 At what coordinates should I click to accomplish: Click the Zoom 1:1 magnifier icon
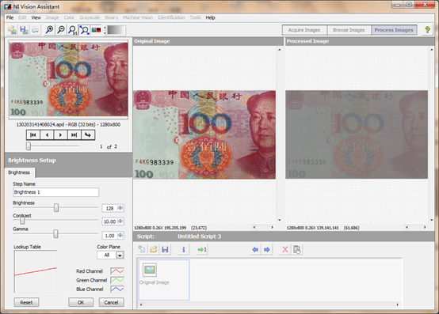tap(73, 29)
